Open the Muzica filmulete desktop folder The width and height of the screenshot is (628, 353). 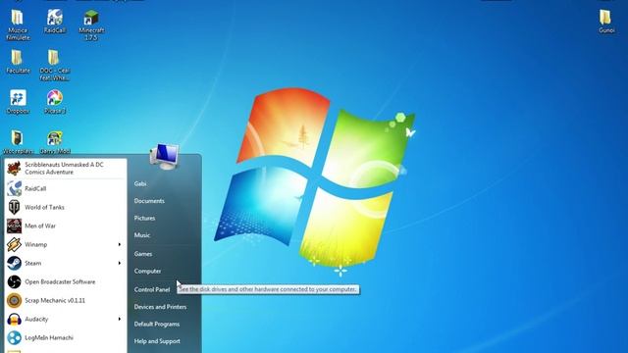tap(18, 25)
